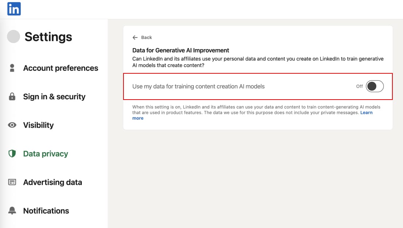Click the Notifications bell icon
Viewport: 403px width, 228px height.
12,210
